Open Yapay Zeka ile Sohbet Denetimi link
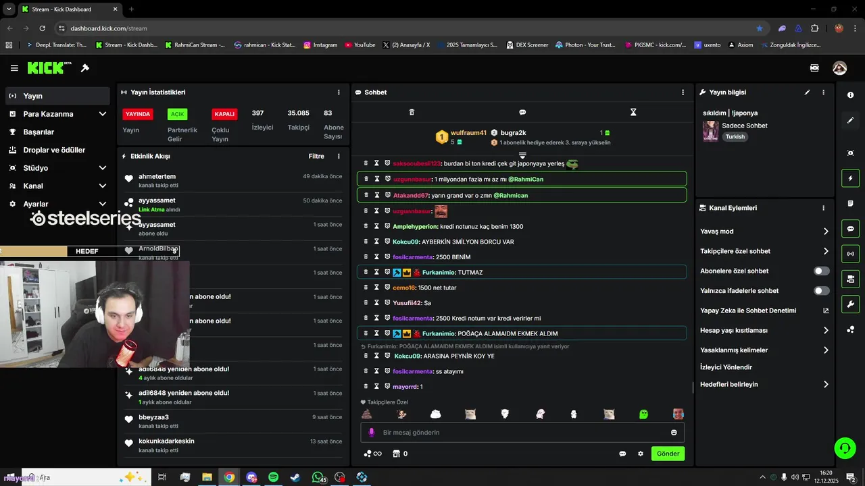Image resolution: width=865 pixels, height=486 pixels. 764,310
